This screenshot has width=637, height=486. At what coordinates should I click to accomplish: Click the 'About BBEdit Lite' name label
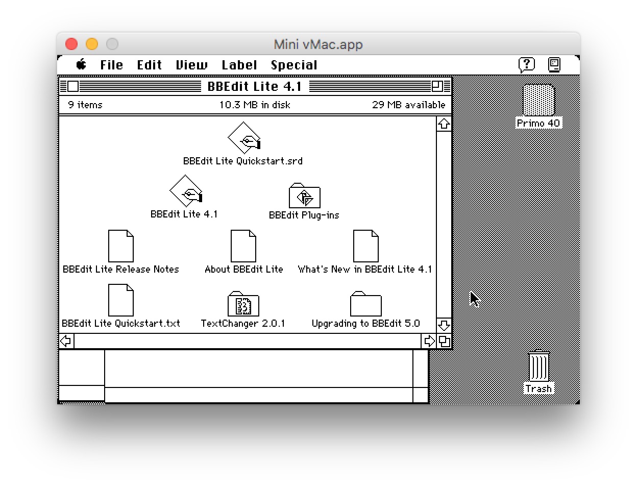pyautogui.click(x=244, y=269)
